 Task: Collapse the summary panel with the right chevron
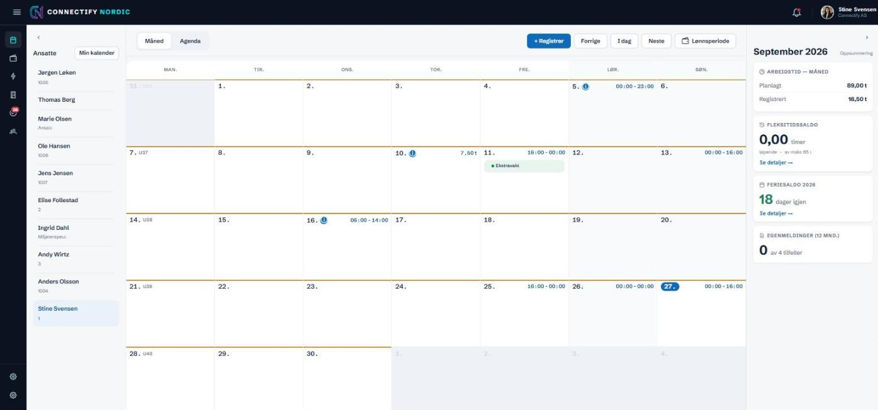click(867, 38)
